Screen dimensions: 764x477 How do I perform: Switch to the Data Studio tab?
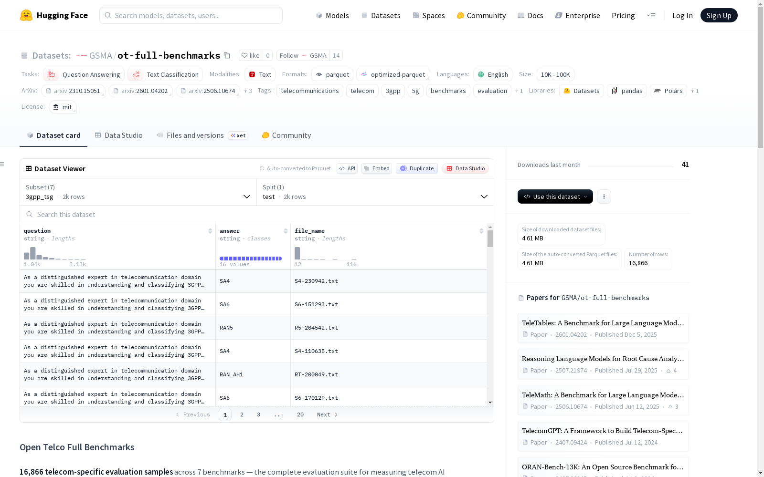coord(118,135)
